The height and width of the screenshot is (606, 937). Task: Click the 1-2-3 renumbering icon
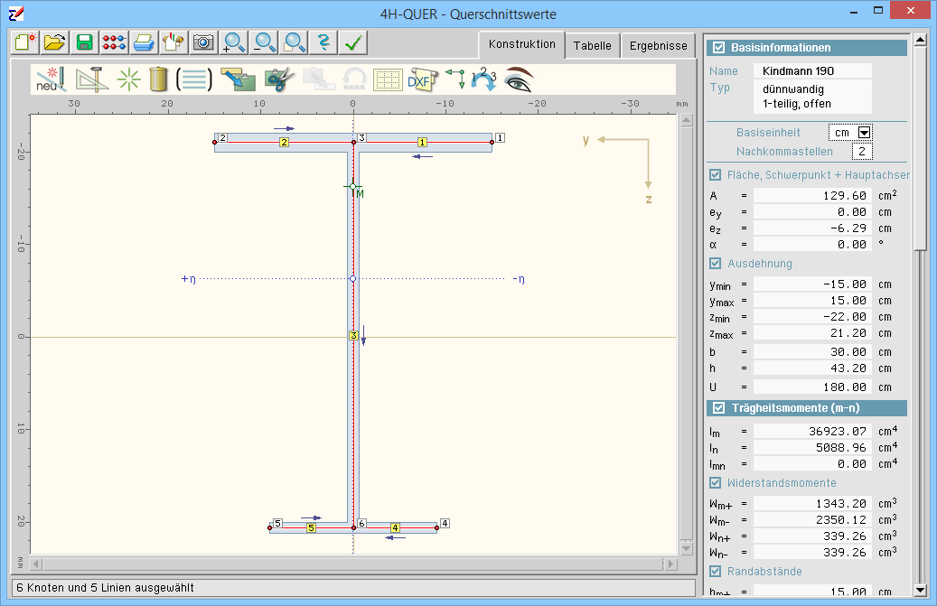[x=483, y=79]
